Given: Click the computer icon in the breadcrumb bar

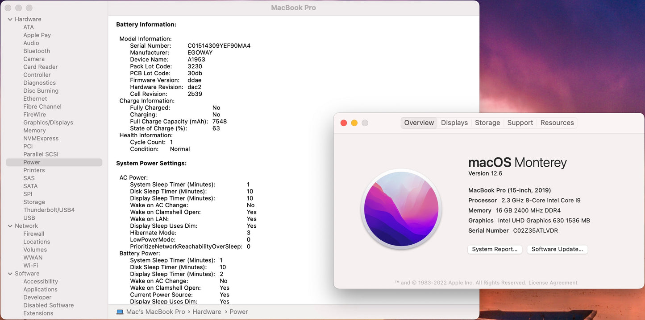Looking at the screenshot, I should click(x=120, y=312).
